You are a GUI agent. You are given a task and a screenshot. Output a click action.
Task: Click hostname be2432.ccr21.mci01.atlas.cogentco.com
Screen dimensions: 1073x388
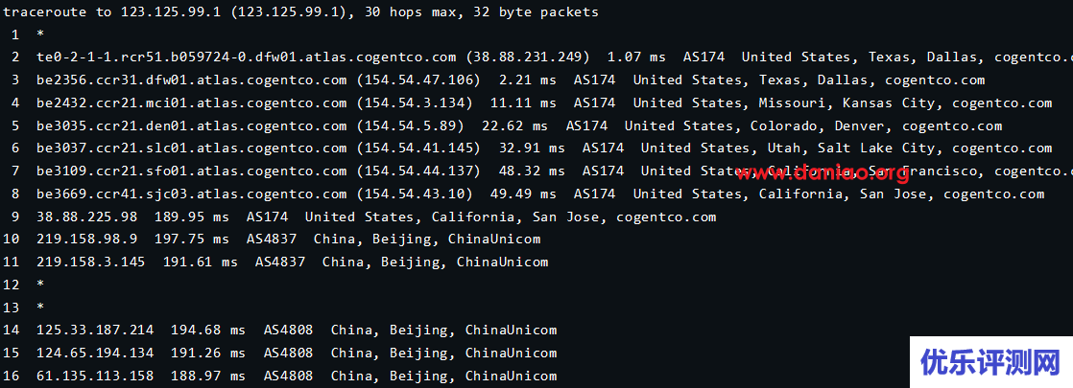click(192, 103)
